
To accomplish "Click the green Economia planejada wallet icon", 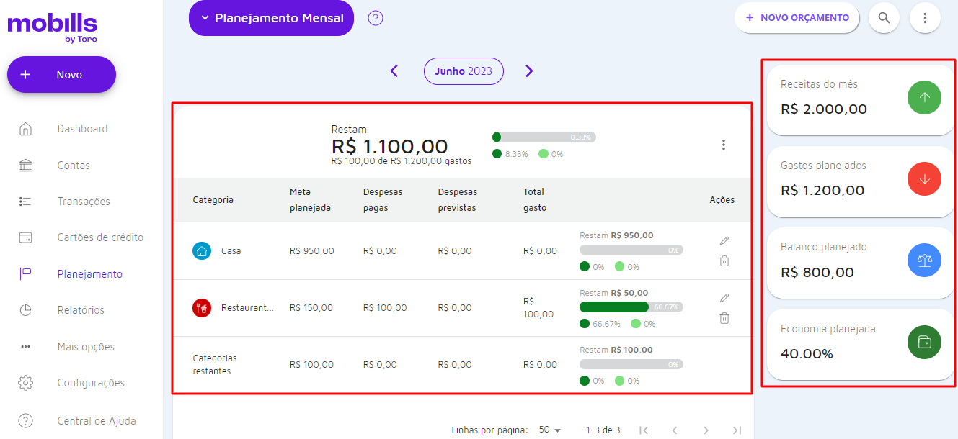I will pos(924,342).
